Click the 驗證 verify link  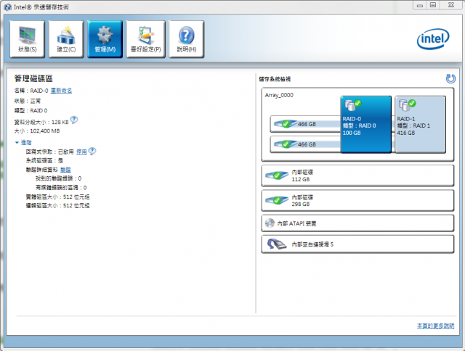65,170
